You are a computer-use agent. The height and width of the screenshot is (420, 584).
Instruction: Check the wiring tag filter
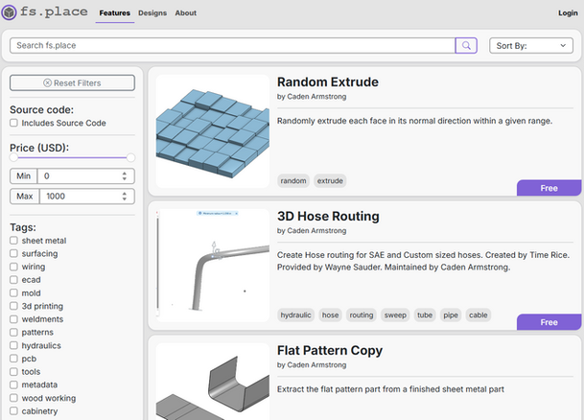point(13,267)
